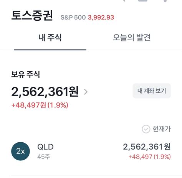Switch to the 내 주식 tab
This screenshot has height=178, width=182.
50,38
